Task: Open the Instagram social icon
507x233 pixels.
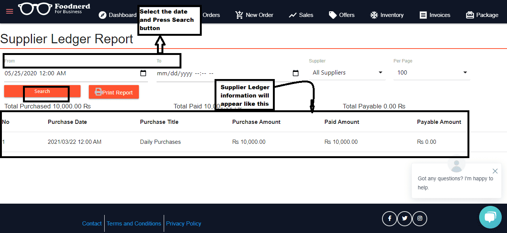Action: point(420,218)
